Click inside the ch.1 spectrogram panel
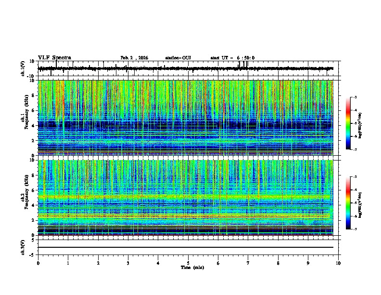This screenshot has width=381, height=295. [x=186, y=118]
